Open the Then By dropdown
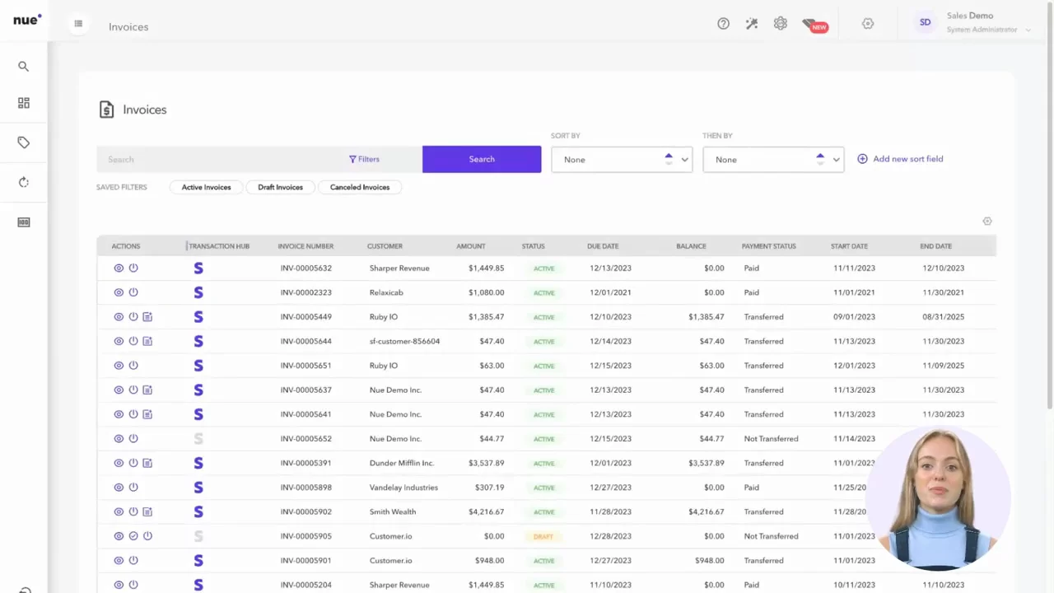This screenshot has width=1054, height=593. tap(772, 160)
